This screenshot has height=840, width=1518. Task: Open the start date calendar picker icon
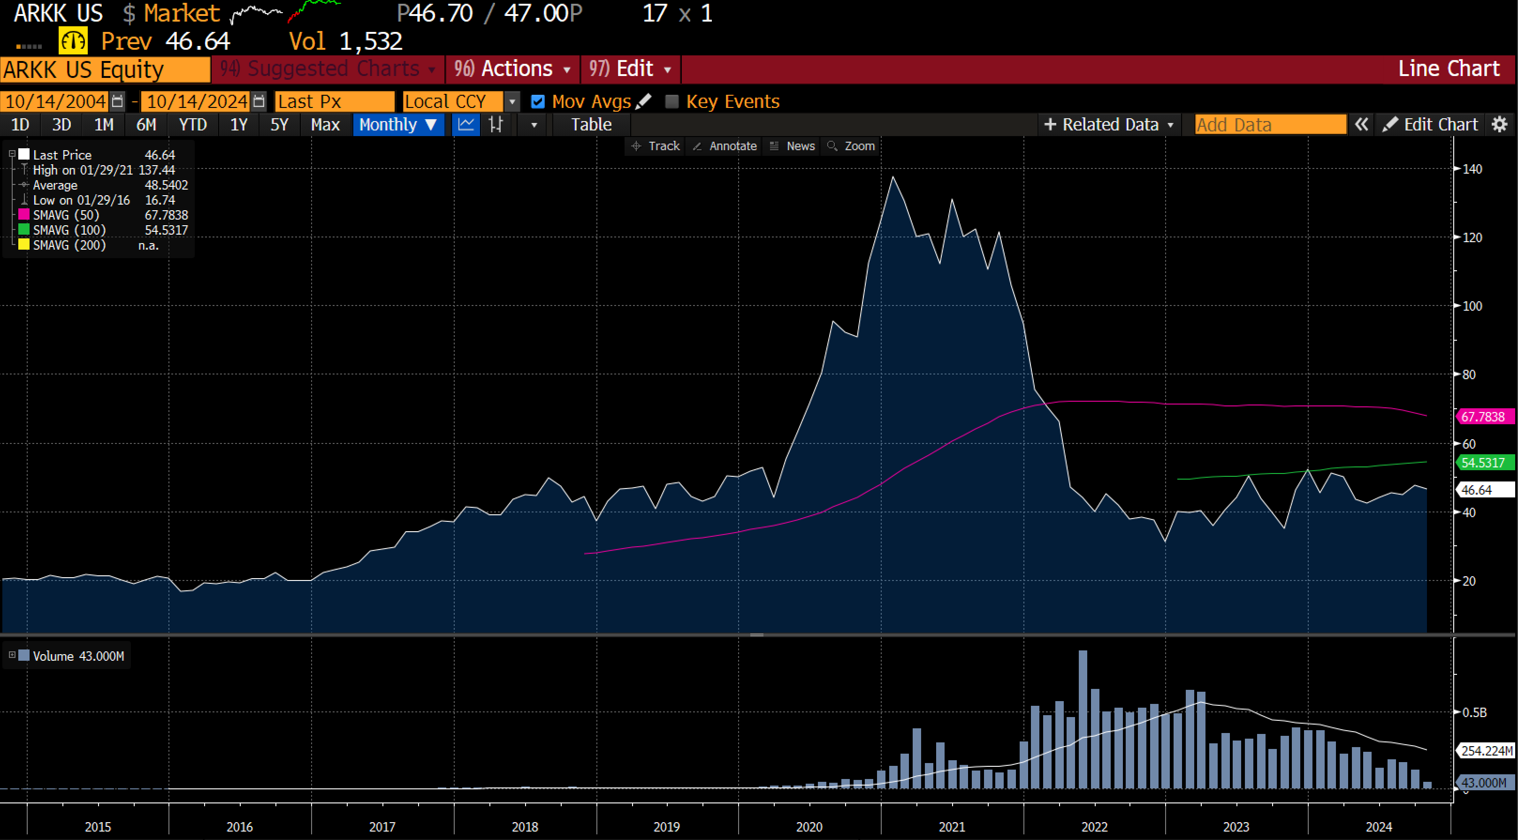[118, 102]
